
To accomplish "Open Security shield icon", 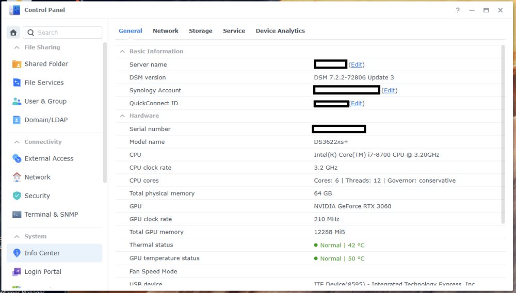I will [17, 196].
